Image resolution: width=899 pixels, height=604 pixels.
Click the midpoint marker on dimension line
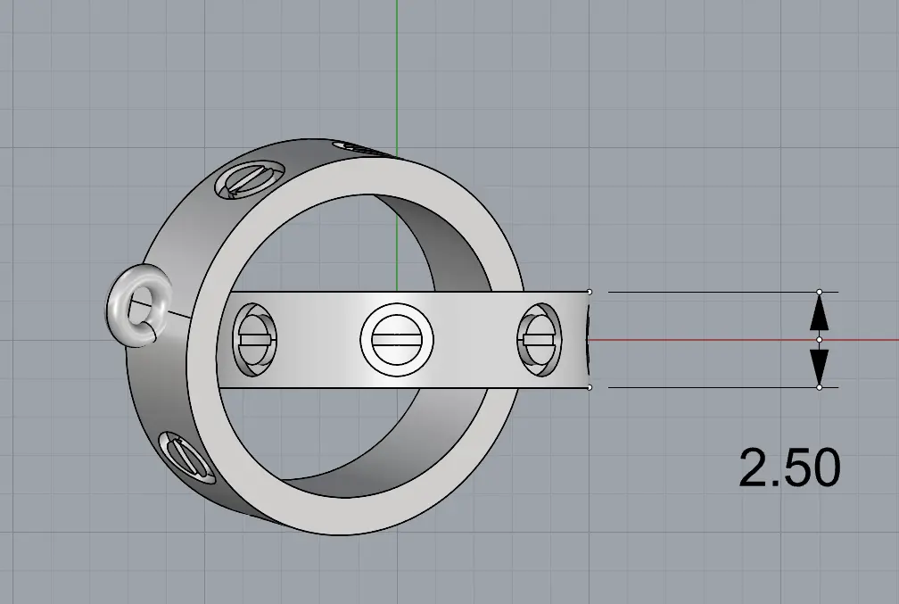coord(820,340)
